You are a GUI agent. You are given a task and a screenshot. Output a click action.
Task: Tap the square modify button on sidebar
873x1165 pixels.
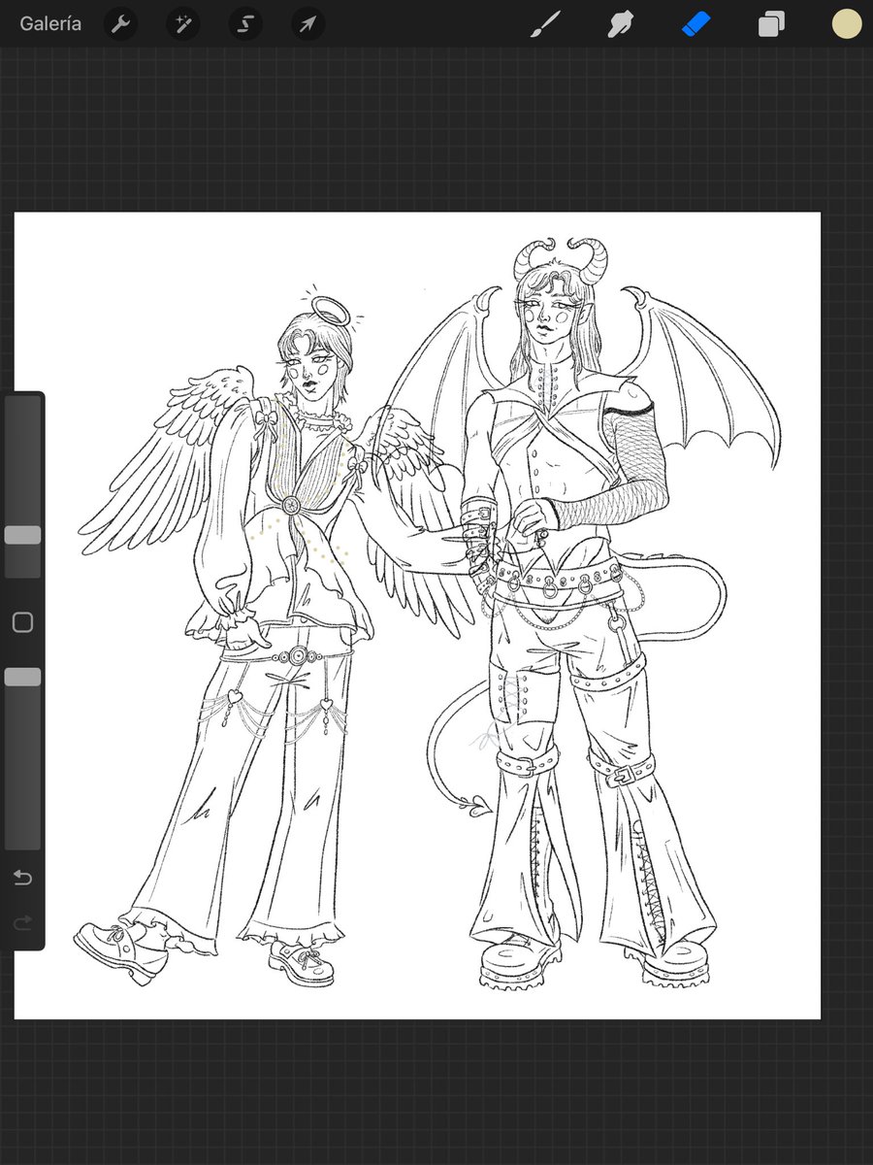[22, 622]
